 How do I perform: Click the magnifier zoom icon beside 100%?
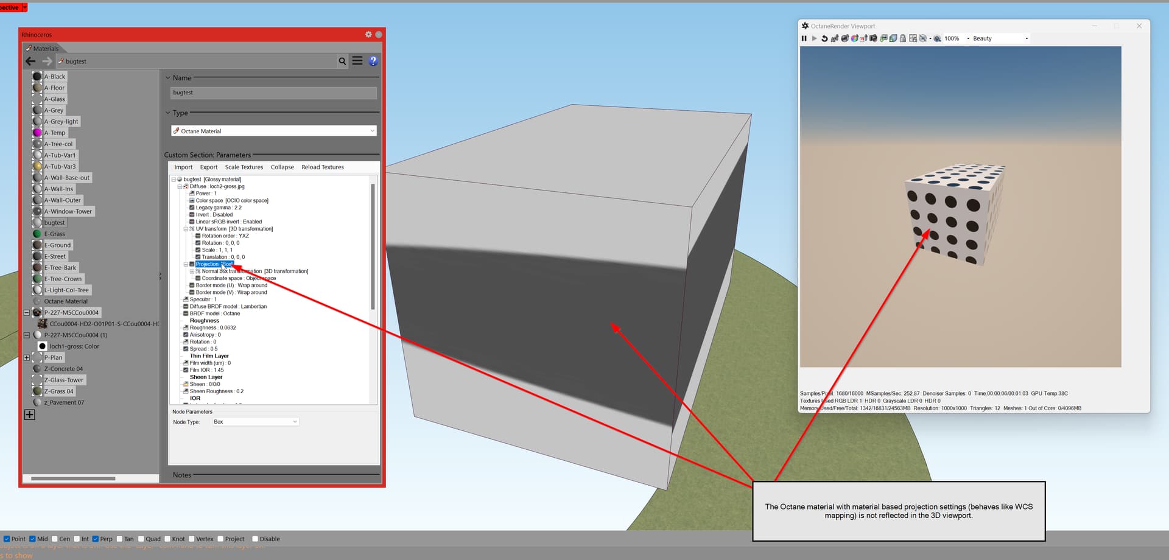click(938, 38)
